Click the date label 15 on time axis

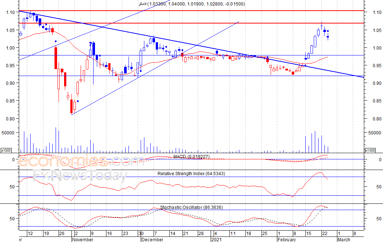pos(309,234)
